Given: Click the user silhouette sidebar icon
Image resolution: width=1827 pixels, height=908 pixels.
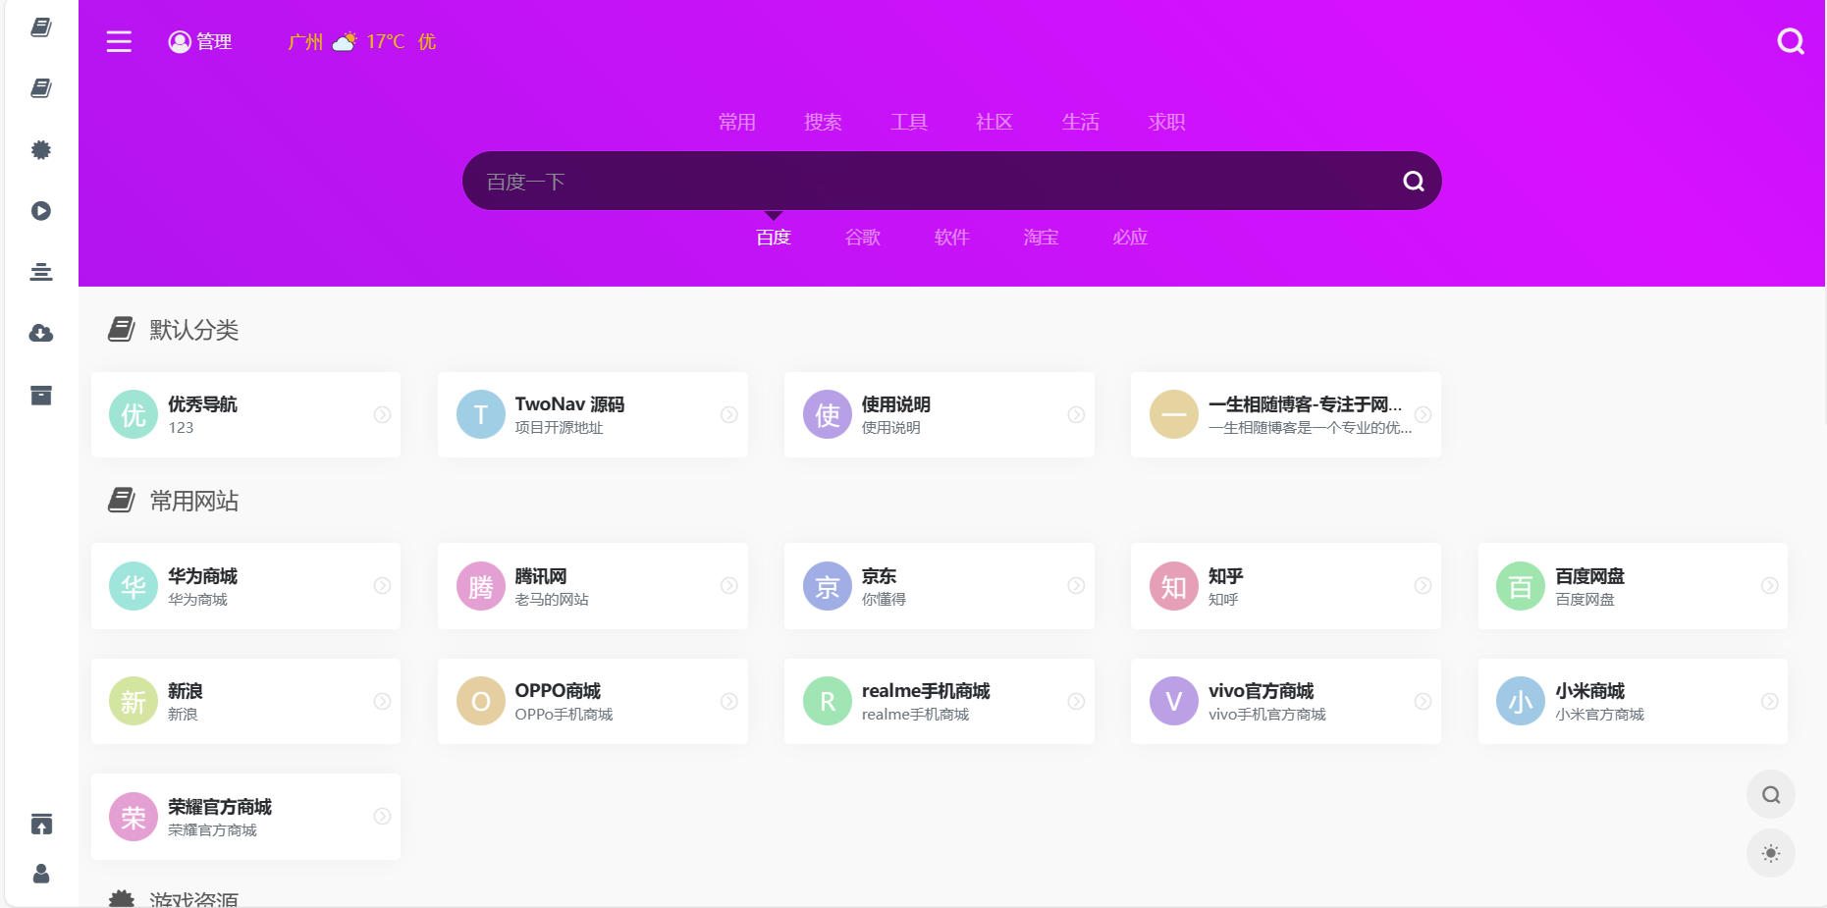Looking at the screenshot, I should (41, 874).
